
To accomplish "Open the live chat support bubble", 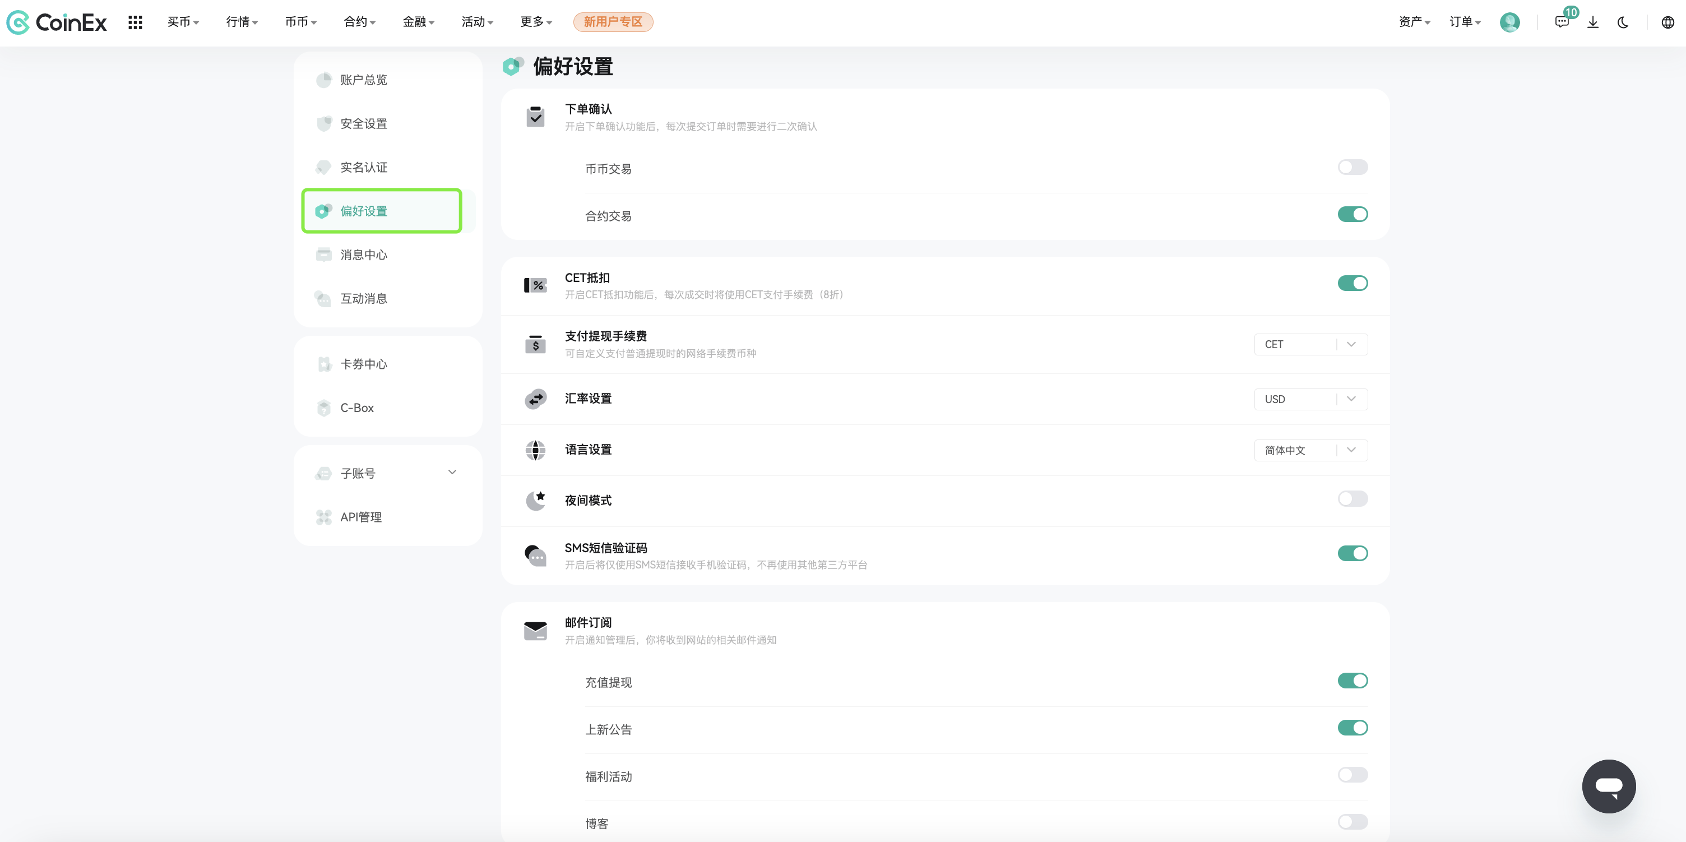I will point(1609,786).
